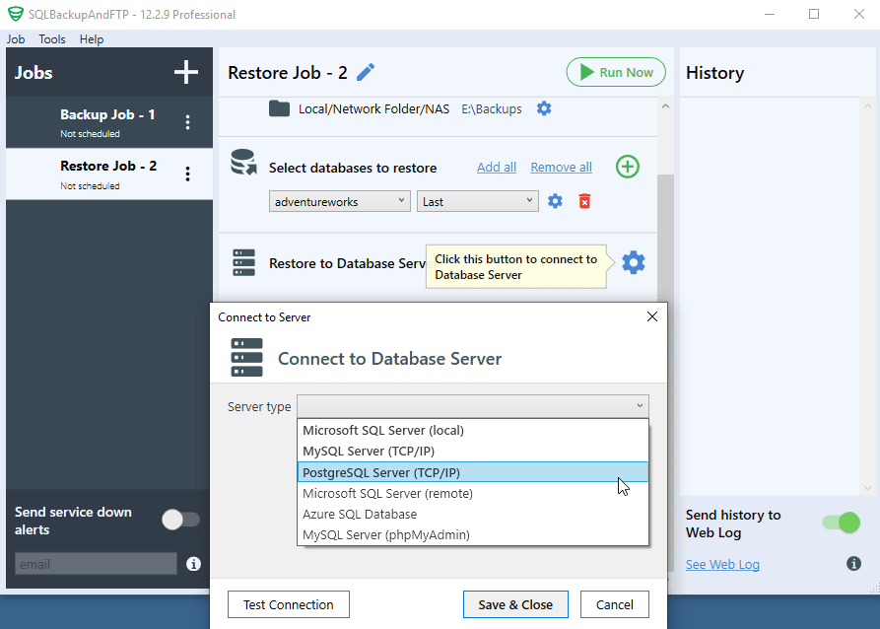This screenshot has height=629, width=880.
Task: Click the Restore to Database Server icon
Action: pos(243,263)
